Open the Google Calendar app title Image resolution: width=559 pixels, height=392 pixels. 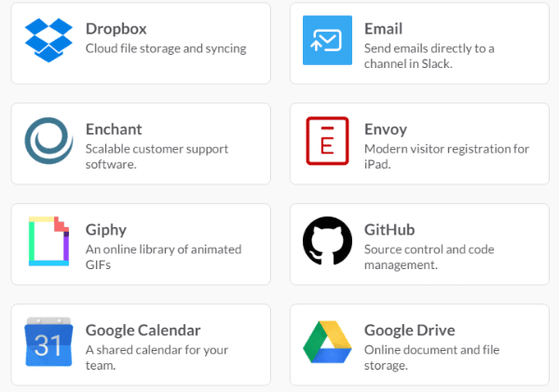(x=143, y=331)
